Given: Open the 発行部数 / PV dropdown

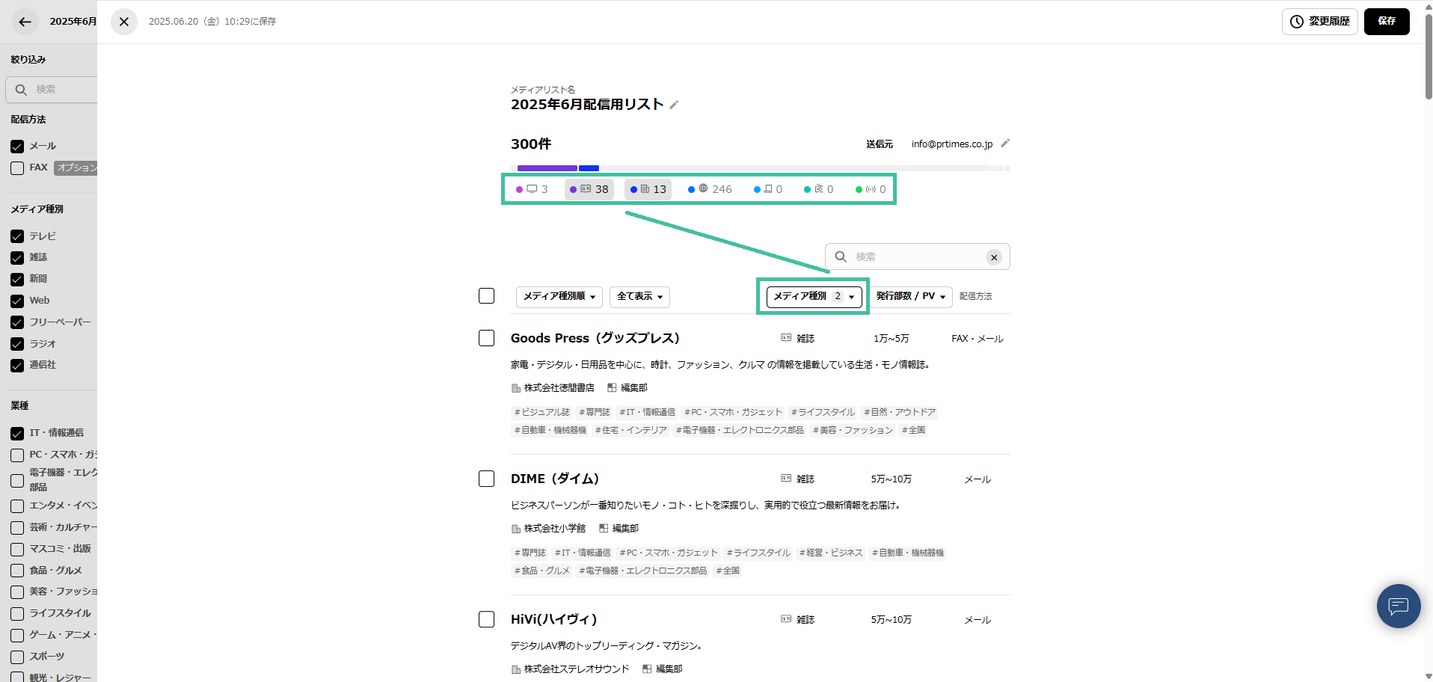Looking at the screenshot, I should (x=910, y=297).
